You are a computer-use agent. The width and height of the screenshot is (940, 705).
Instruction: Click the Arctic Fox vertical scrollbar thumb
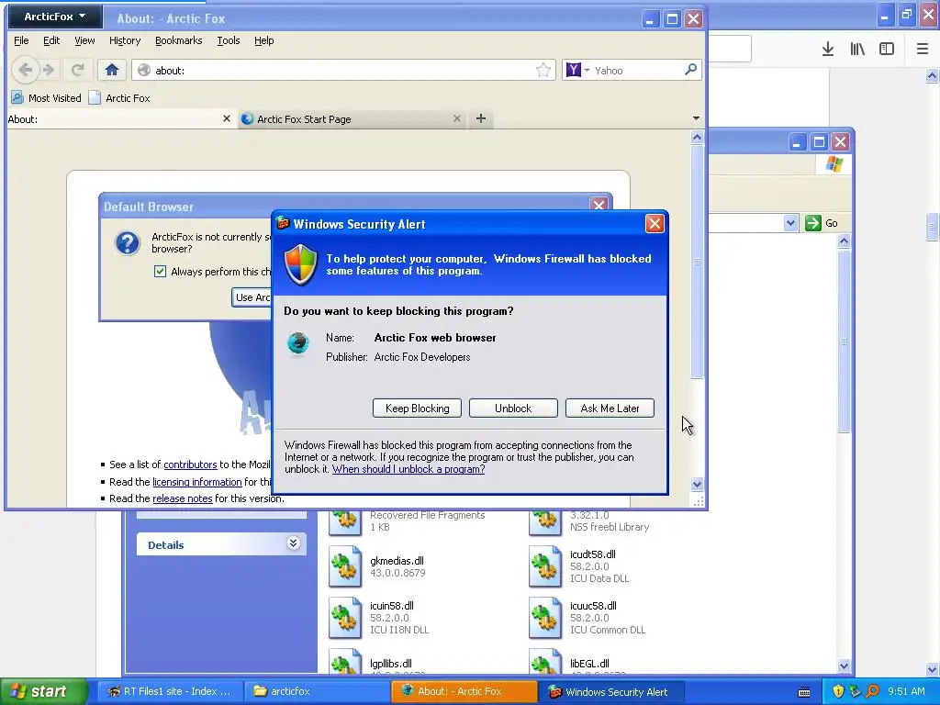coord(697,262)
